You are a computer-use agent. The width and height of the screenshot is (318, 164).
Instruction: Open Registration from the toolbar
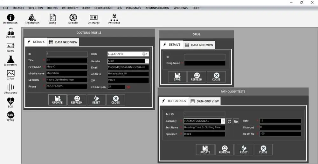click(32, 19)
